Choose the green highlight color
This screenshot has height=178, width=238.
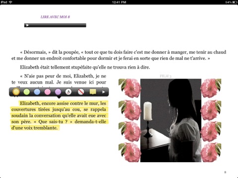(x=27, y=92)
